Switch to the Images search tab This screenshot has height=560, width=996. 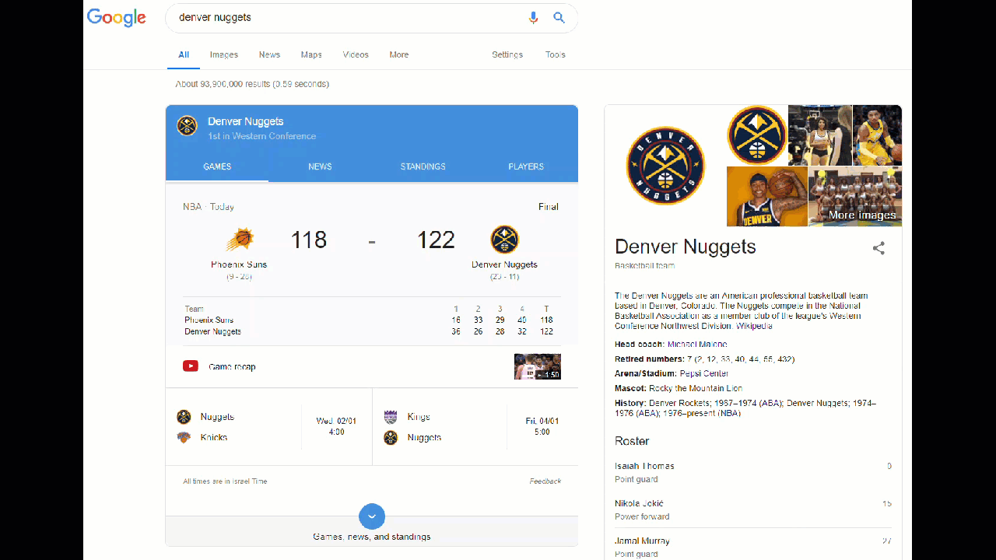[x=224, y=54]
